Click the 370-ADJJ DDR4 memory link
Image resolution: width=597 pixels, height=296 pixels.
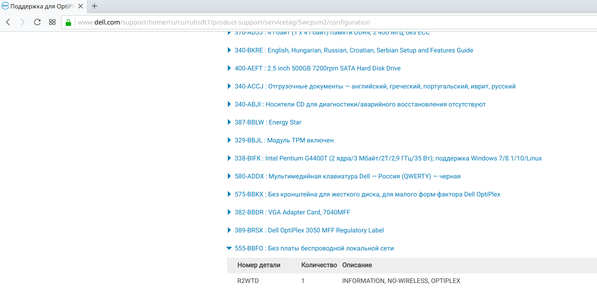point(332,33)
